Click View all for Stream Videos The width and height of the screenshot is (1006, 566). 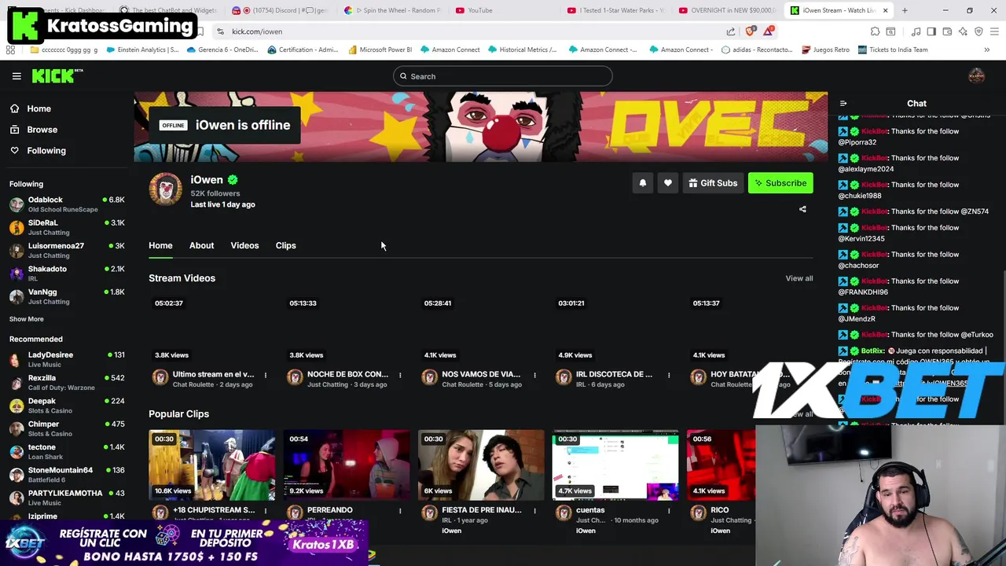799,278
